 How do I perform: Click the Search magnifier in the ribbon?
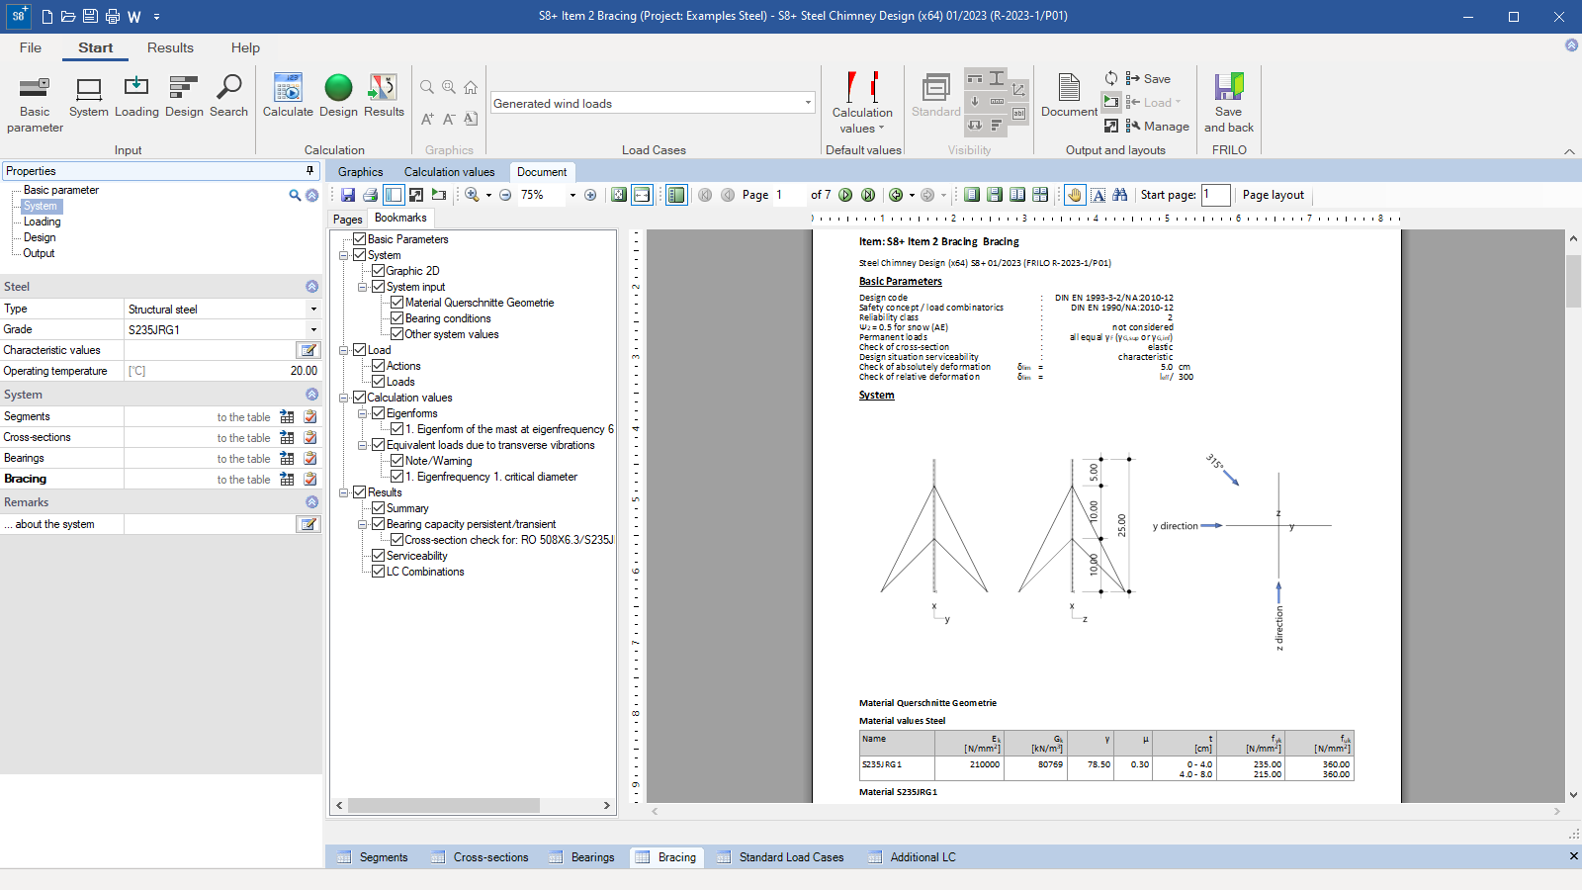tap(228, 97)
